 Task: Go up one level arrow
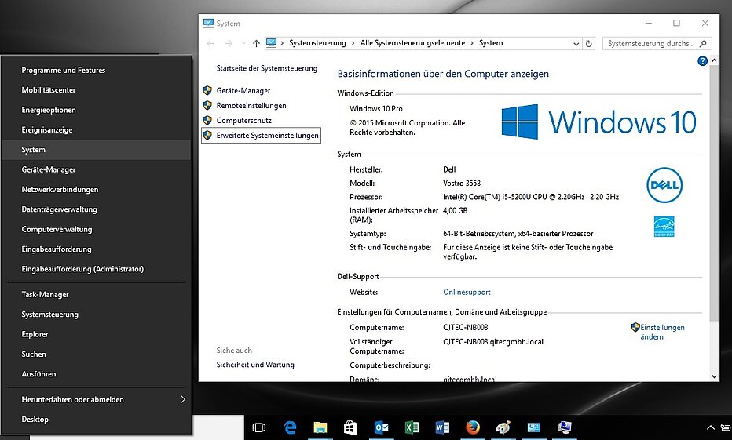[256, 43]
